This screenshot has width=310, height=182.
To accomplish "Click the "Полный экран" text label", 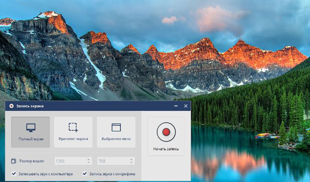I will 30,139.
